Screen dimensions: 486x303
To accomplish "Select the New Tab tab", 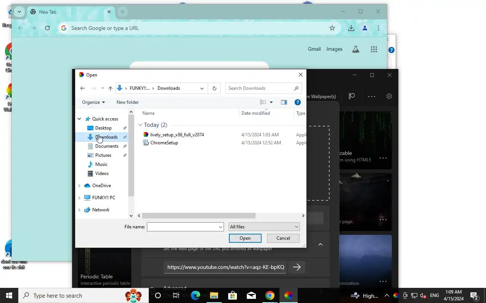I will tap(70, 12).
